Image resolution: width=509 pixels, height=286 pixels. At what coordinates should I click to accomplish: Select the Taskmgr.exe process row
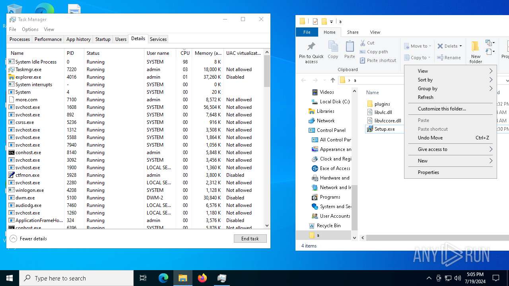135,70
